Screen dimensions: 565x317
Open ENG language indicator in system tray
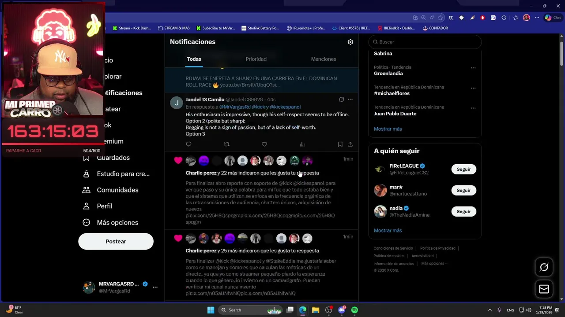click(510, 310)
